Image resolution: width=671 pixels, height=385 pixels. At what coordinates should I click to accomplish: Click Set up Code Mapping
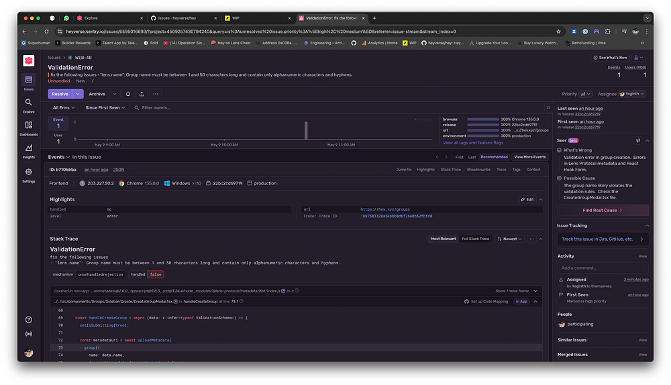(486, 302)
